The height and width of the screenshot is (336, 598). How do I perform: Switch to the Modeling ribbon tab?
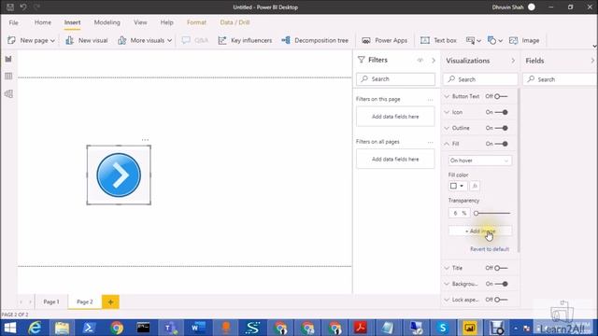click(x=107, y=22)
